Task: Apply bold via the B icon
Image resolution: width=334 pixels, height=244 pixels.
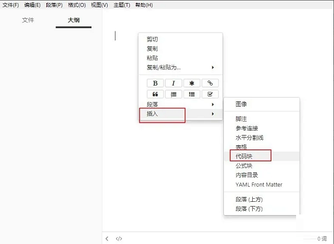Action: (155, 83)
